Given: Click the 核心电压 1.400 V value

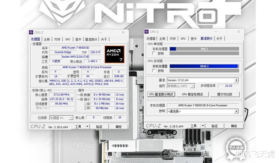Looking at the screenshot, I should click(93, 61).
